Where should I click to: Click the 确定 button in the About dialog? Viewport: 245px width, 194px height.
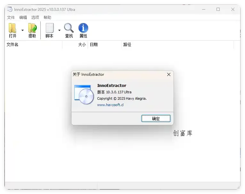pos(156,119)
